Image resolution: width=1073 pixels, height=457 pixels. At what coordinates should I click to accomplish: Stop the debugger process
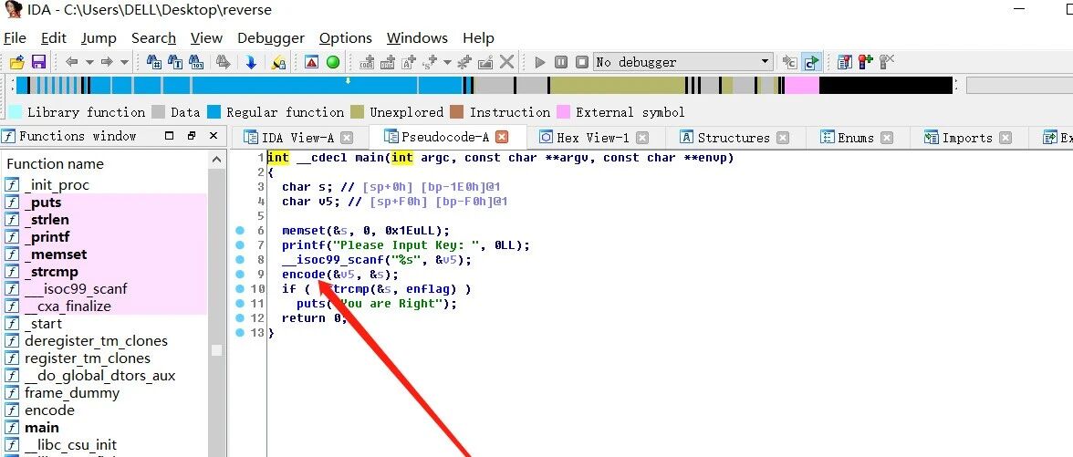(582, 62)
